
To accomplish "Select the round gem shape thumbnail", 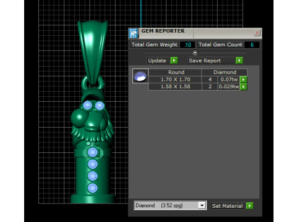I will pos(140,76).
